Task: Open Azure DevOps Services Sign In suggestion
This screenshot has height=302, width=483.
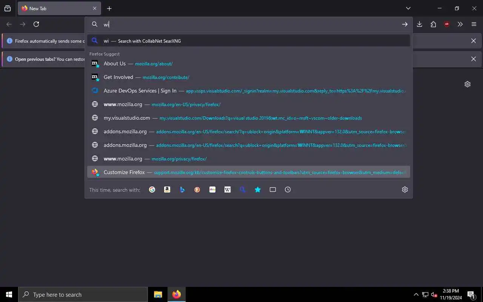Action: (249, 91)
